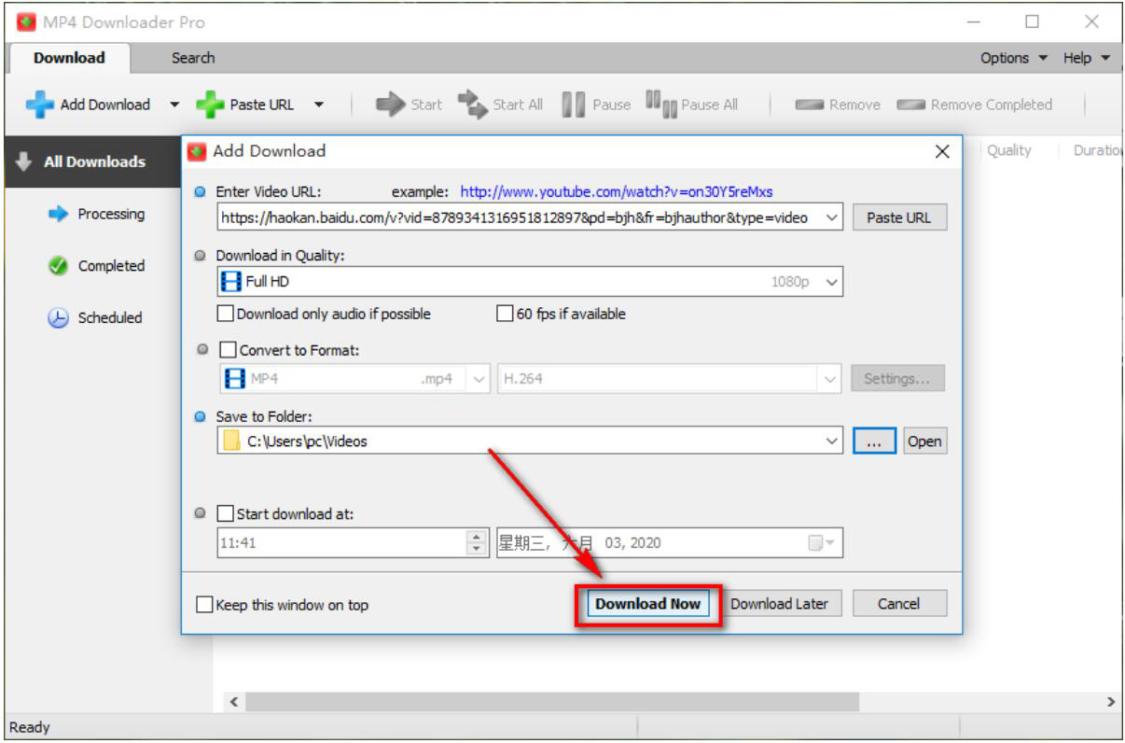Click the Pause All icon

(660, 104)
